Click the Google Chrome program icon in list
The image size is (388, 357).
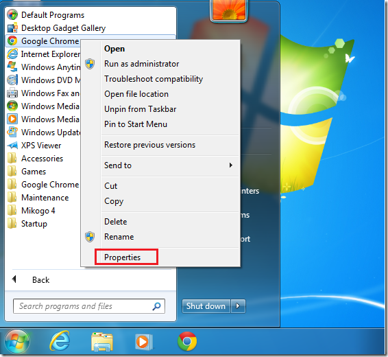tap(12, 41)
